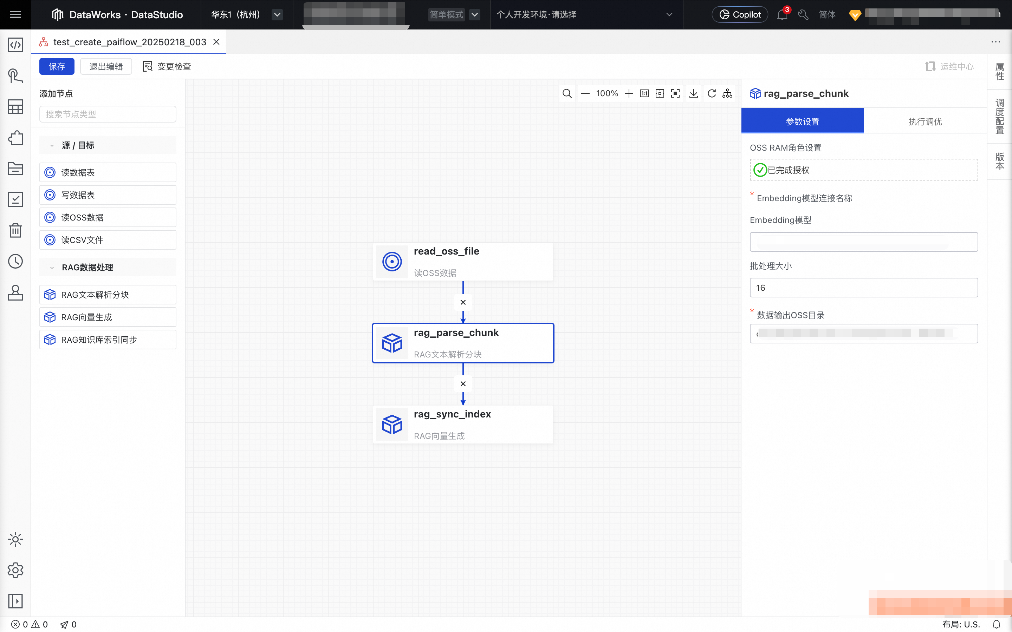The image size is (1012, 632).
Task: Open 运维中心 from the top right
Action: [x=949, y=66]
